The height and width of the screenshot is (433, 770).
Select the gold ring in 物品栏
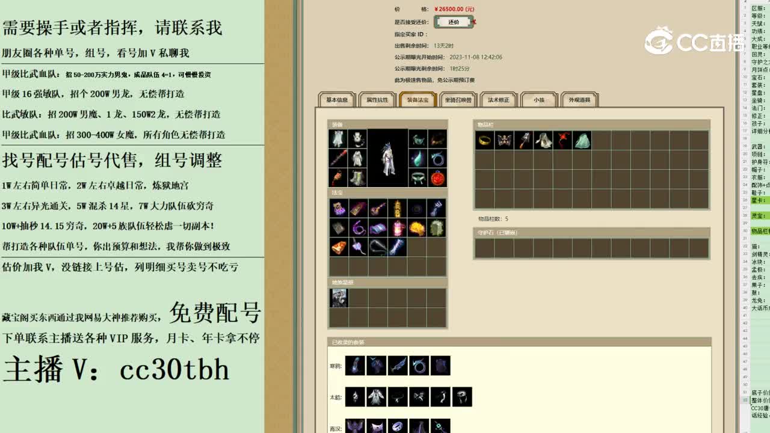click(484, 140)
